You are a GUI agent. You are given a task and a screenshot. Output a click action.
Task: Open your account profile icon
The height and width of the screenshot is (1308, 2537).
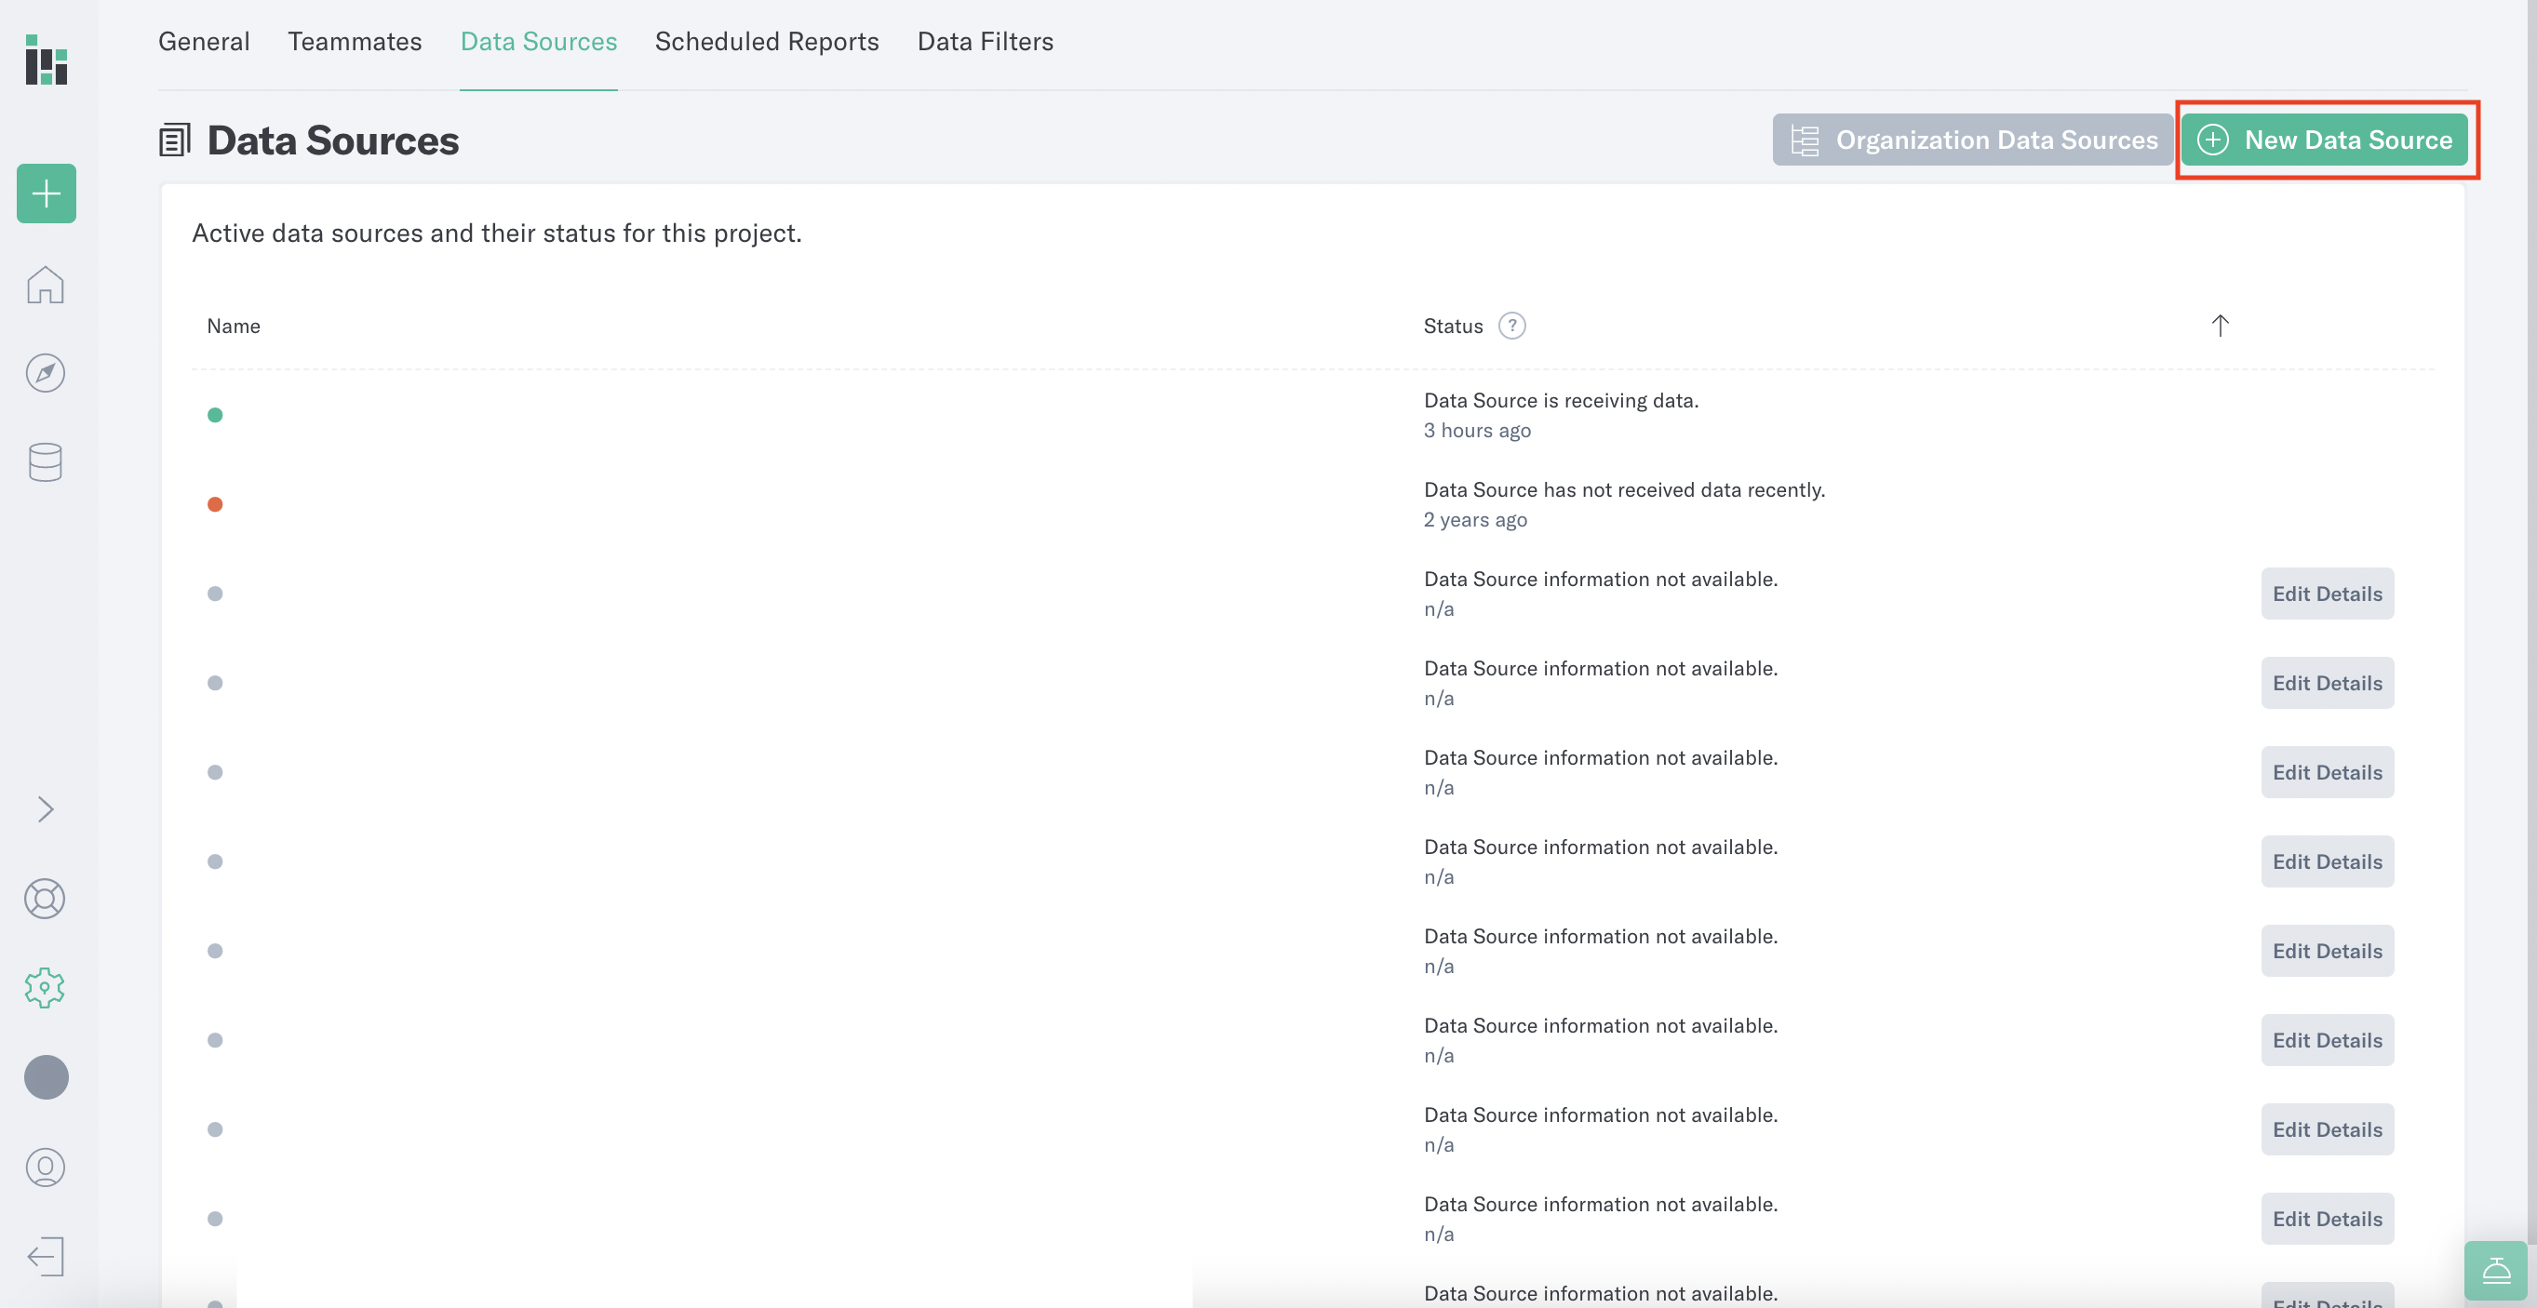(x=46, y=1168)
